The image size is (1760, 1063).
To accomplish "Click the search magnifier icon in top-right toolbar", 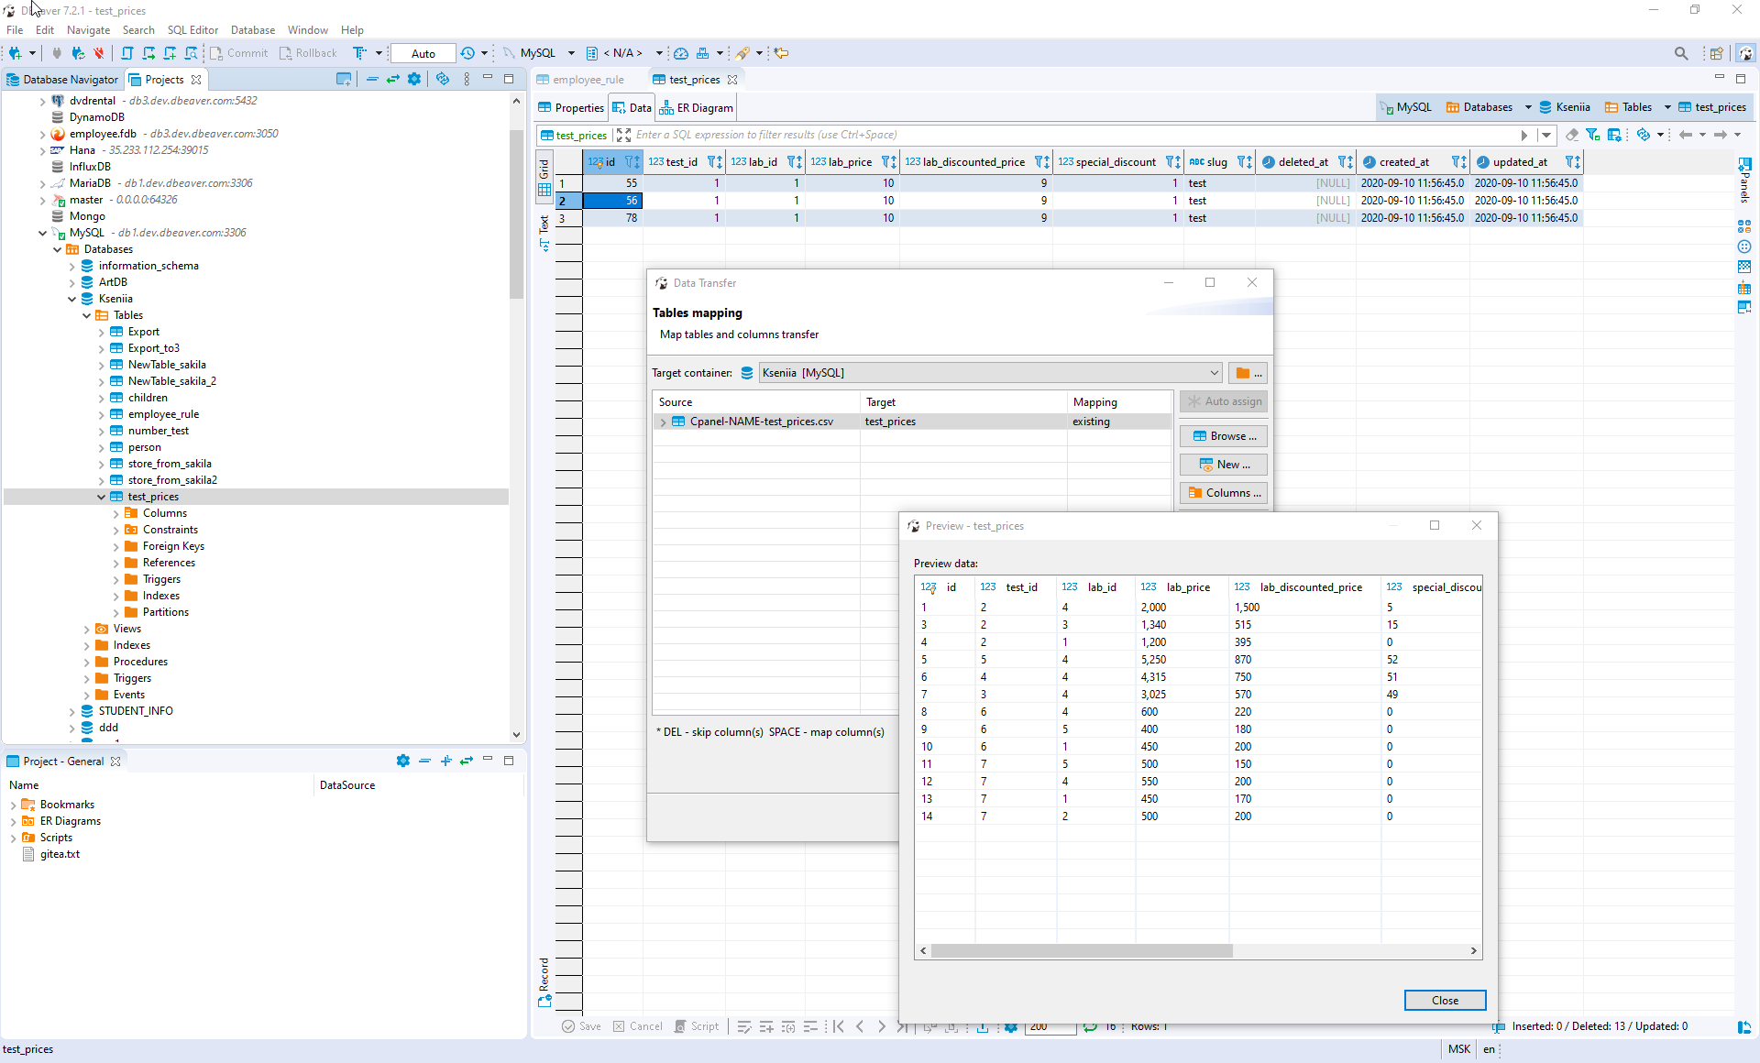I will click(x=1682, y=53).
